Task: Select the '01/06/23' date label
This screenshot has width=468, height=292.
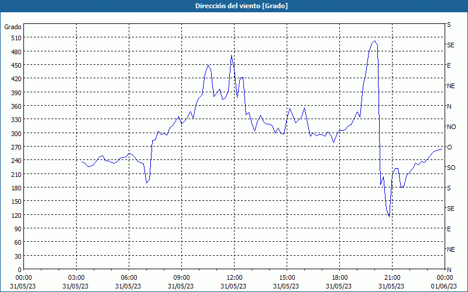Action: click(x=445, y=286)
